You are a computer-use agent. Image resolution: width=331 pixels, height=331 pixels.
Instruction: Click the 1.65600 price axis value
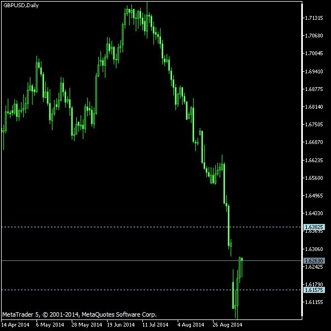click(x=314, y=178)
